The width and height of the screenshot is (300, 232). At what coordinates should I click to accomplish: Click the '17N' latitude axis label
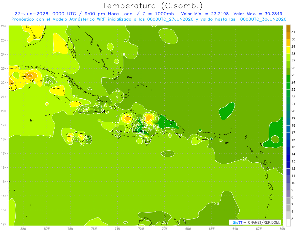pyautogui.click(x=4, y=153)
